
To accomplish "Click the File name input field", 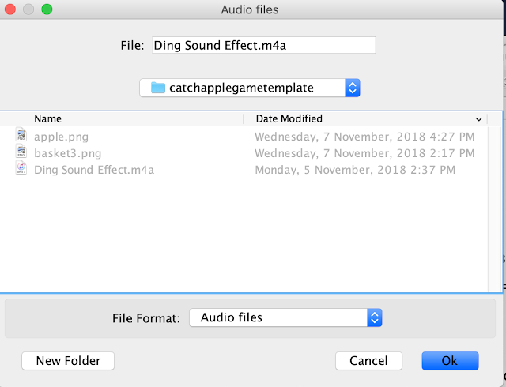I will [263, 46].
